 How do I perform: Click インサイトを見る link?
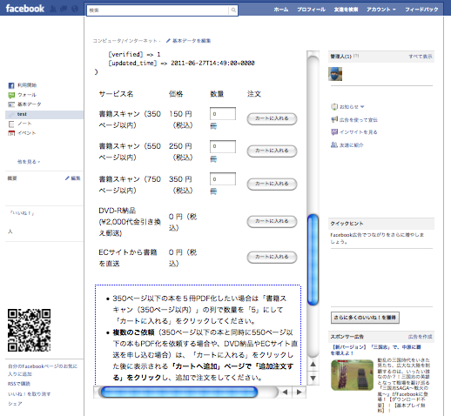[359, 132]
